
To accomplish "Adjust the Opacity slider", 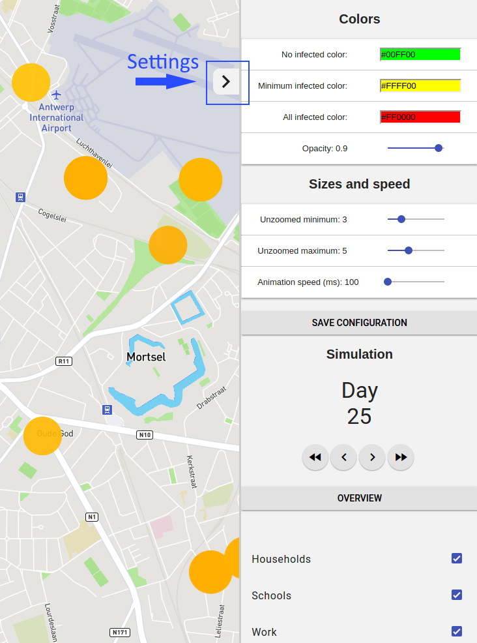I will 439,148.
